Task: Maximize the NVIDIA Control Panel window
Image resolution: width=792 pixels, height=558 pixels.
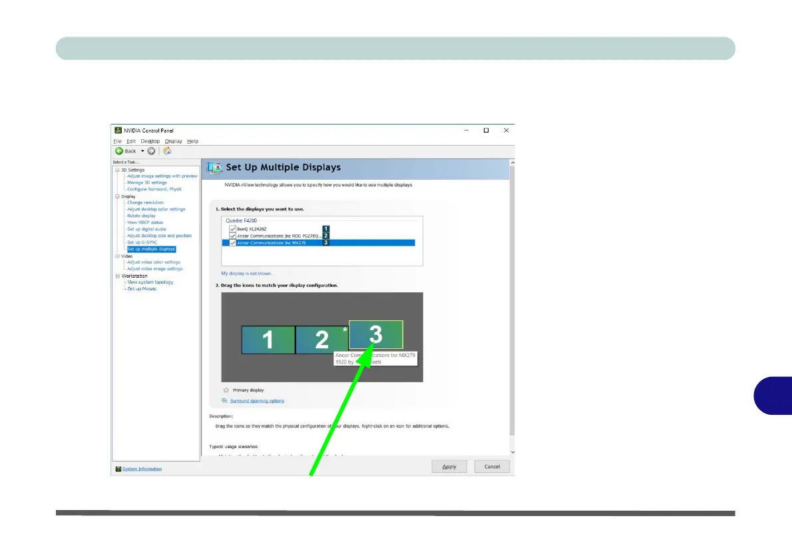Action: pos(486,131)
